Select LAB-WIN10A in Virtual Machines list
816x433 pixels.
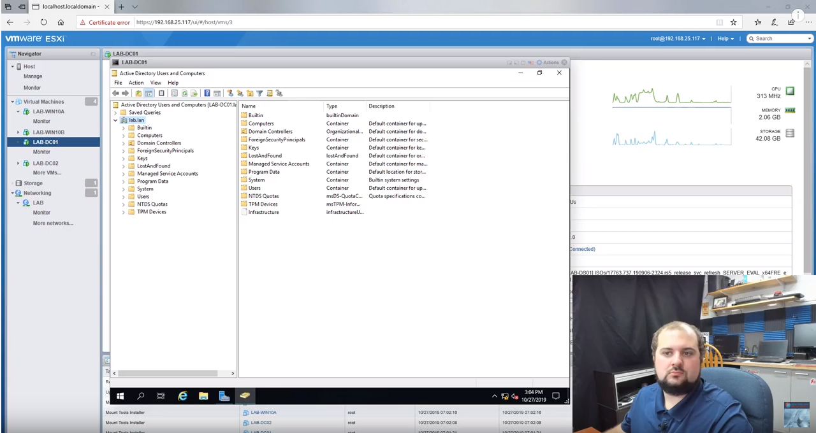click(x=48, y=111)
